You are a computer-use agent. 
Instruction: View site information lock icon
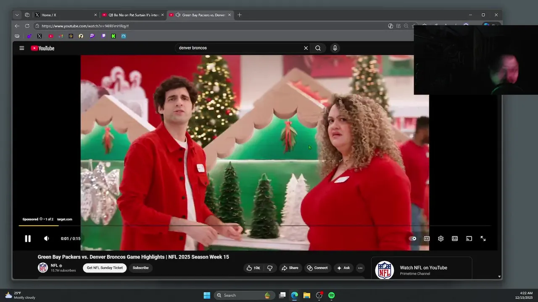tap(37, 26)
